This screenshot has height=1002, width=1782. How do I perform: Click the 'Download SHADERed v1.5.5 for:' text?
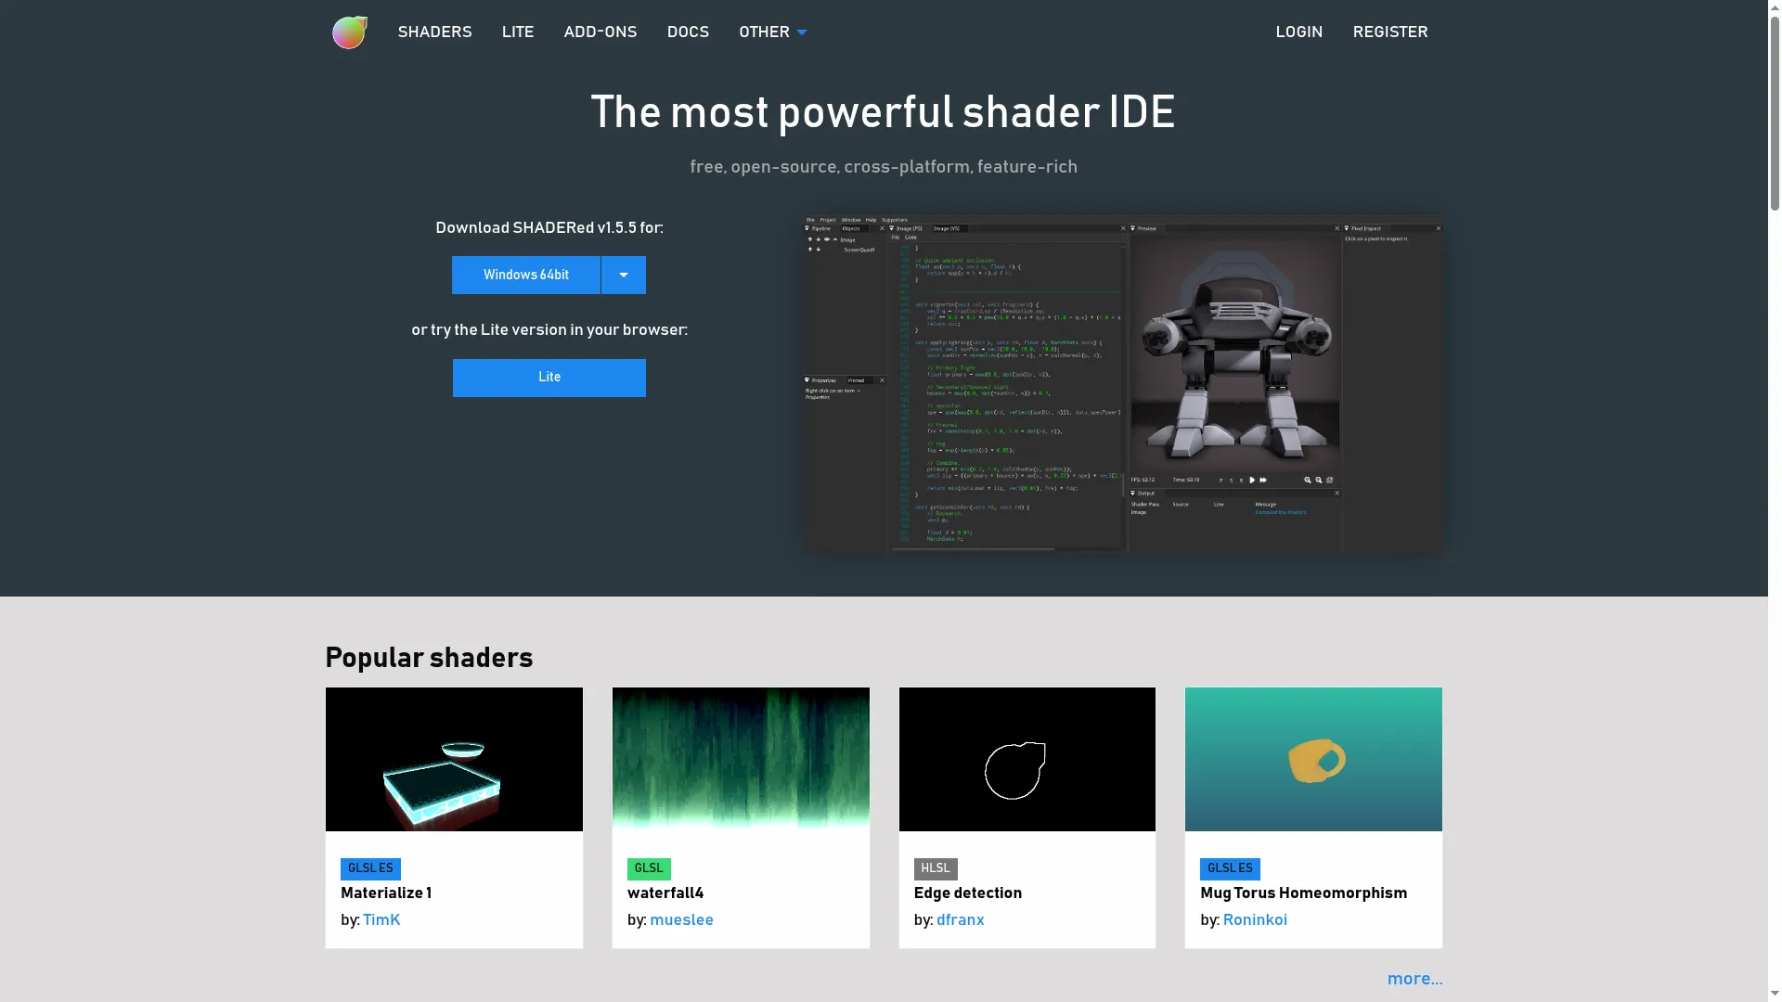coord(549,228)
